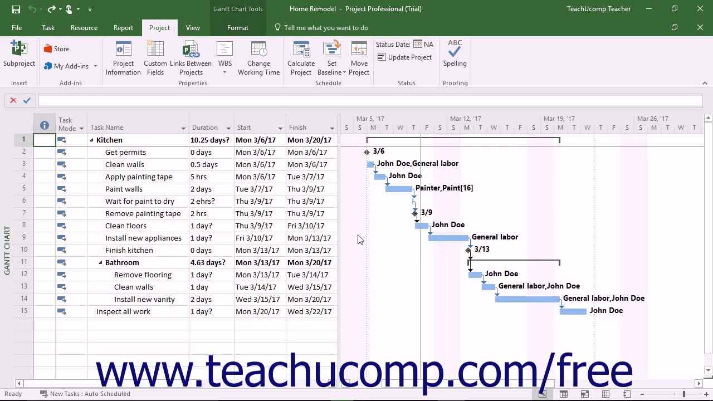Select the Install new appliances task name
The width and height of the screenshot is (713, 401).
click(x=143, y=238)
